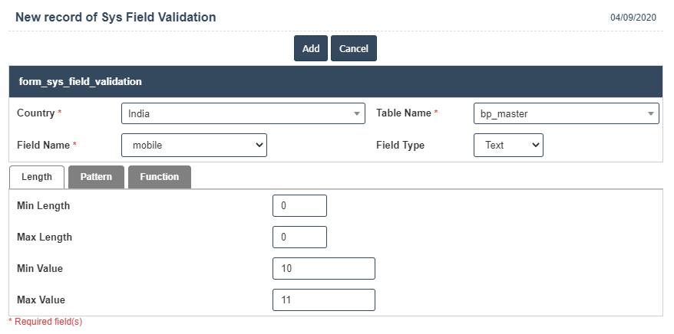The height and width of the screenshot is (334, 674).
Task: Expand the Table Name dropdown showing bp_master
Action: 566,113
